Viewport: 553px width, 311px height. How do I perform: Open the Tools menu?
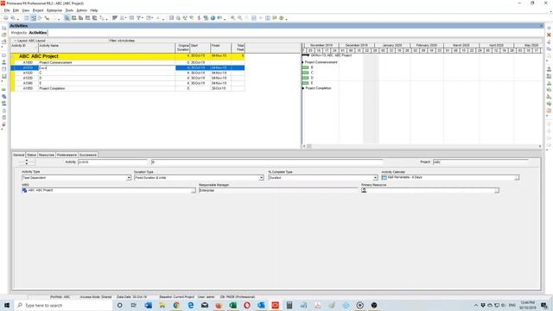click(69, 10)
